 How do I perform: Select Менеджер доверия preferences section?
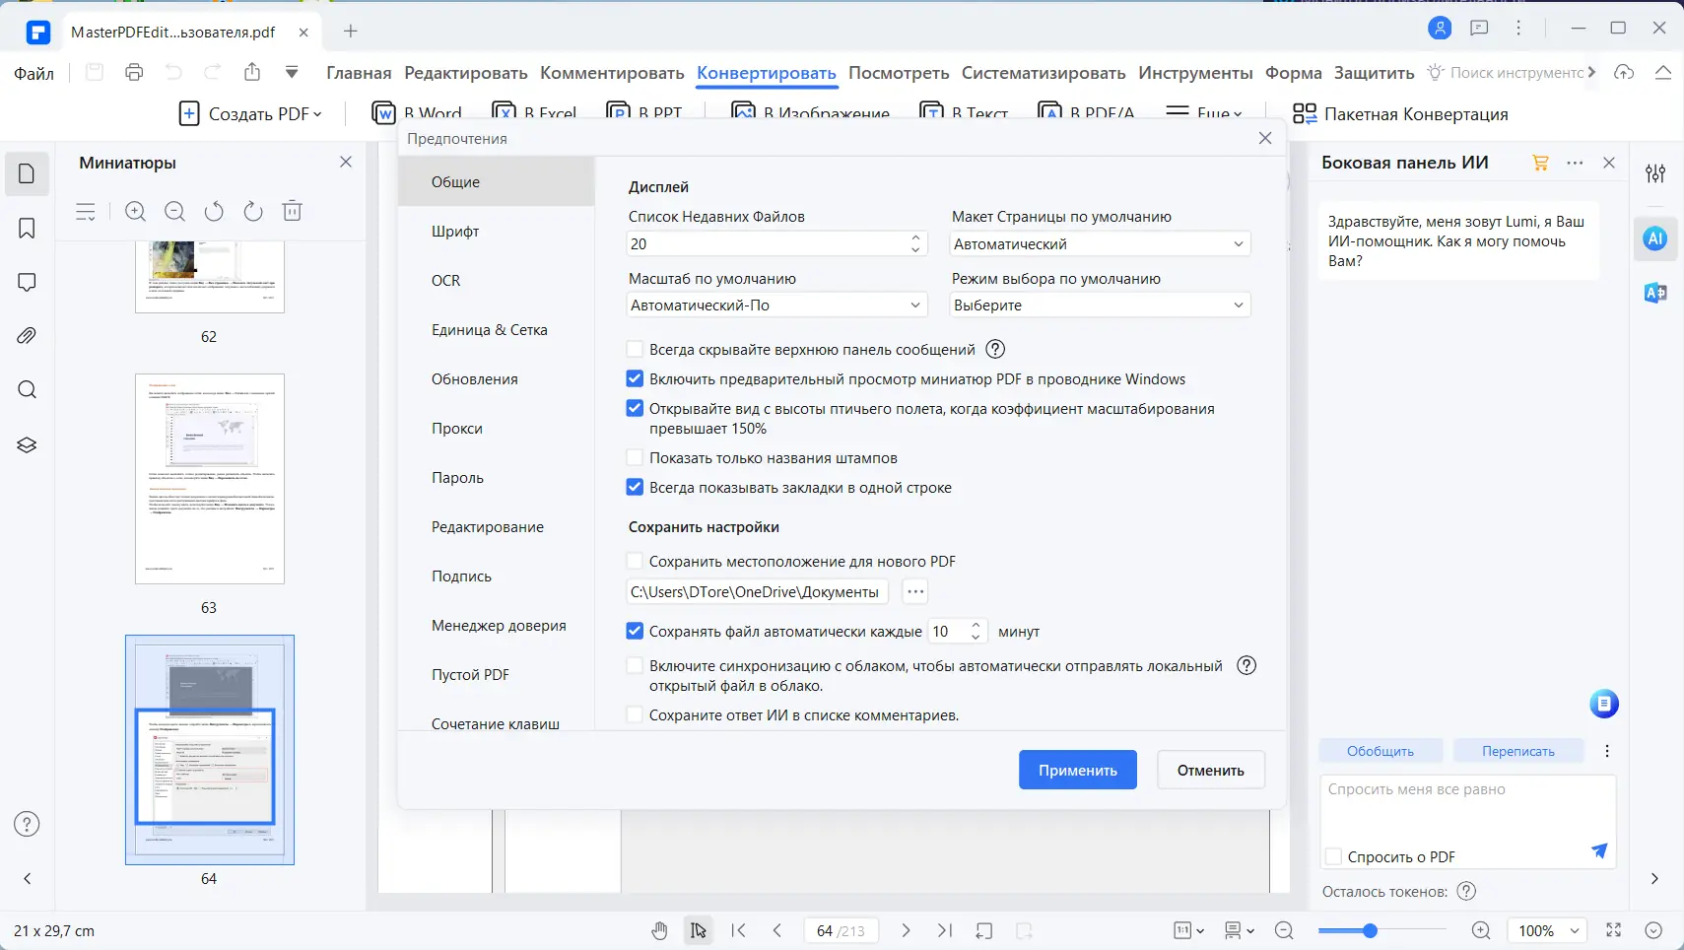click(496, 625)
